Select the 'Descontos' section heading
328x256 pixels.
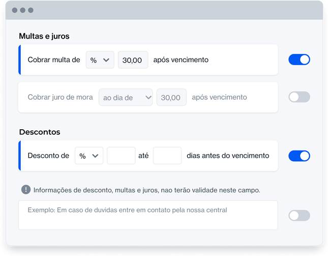pos(40,132)
